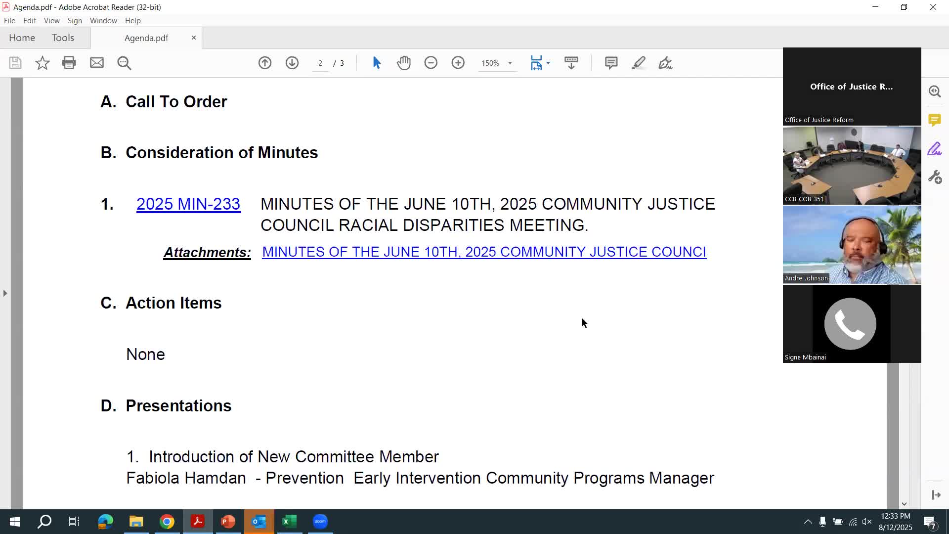Open the fit page options dropdown arrow
Viewport: 949px width, 534px height.
click(548, 63)
